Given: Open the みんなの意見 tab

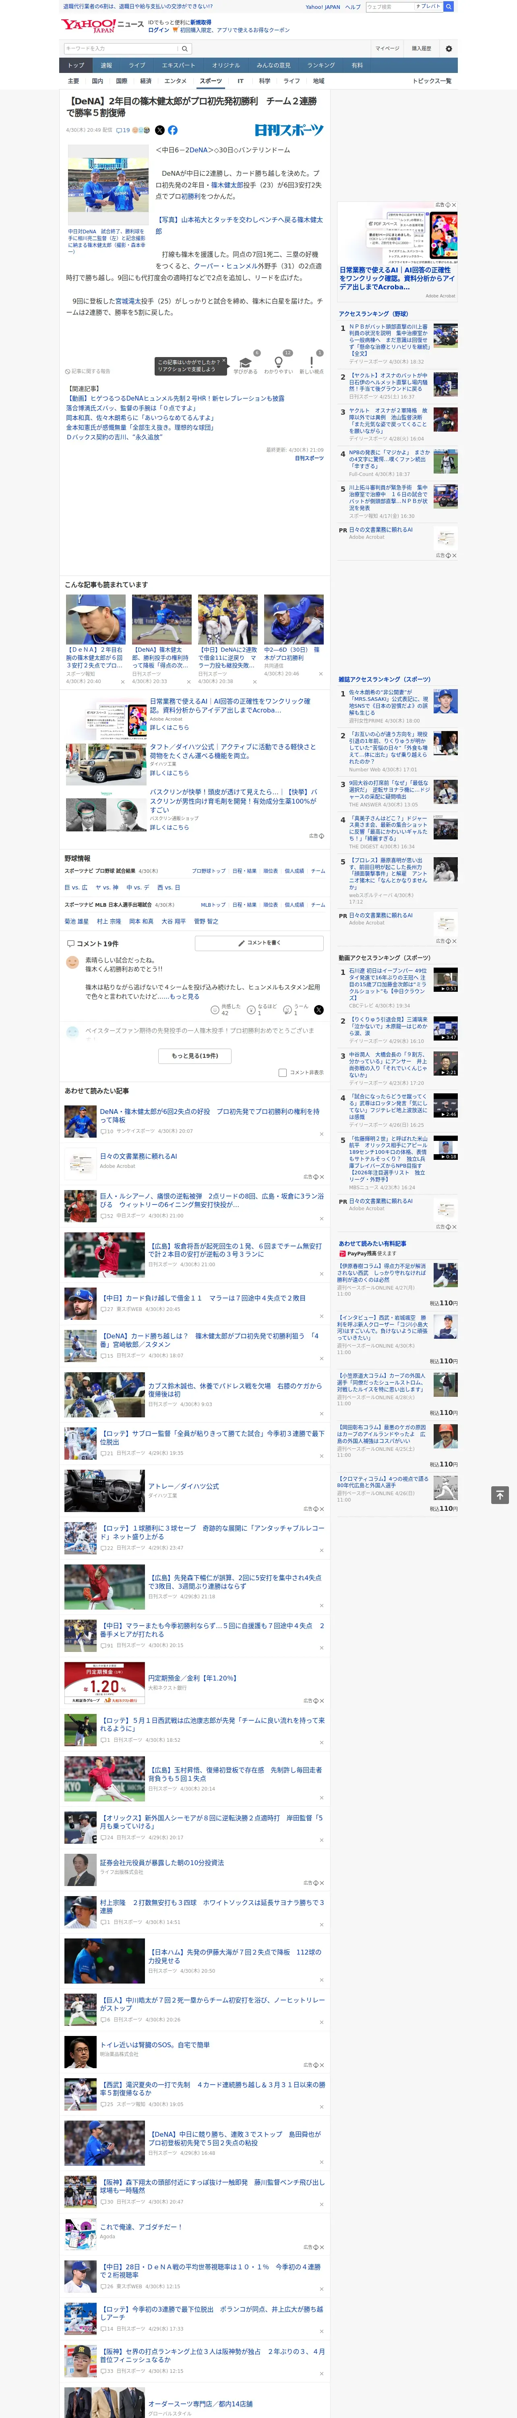Looking at the screenshot, I should (273, 66).
